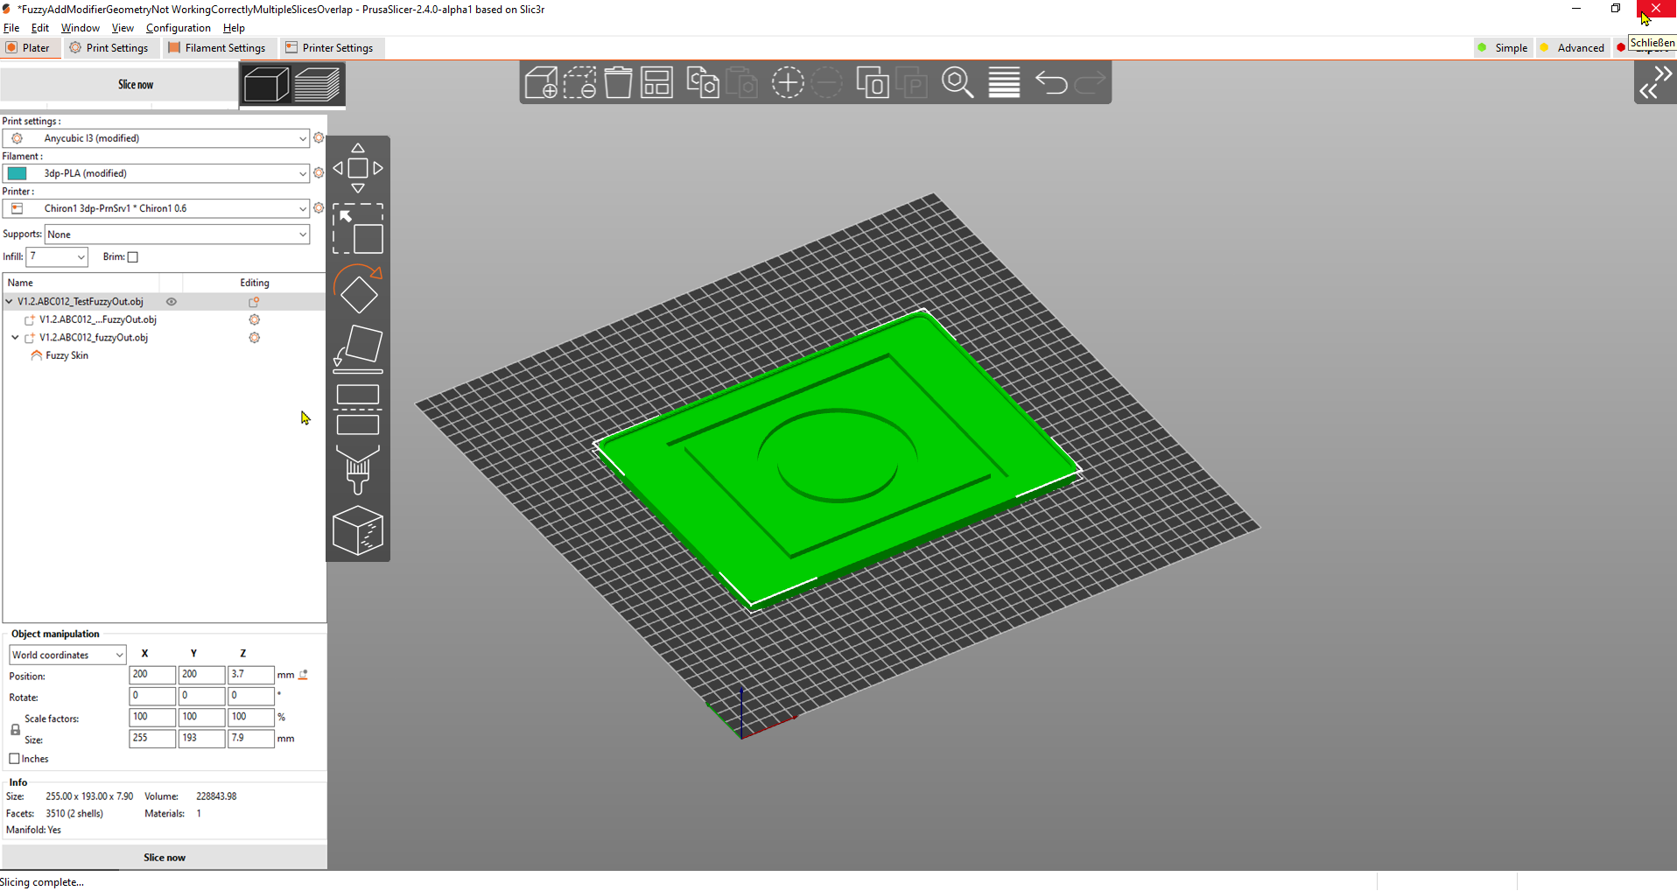1677x891 pixels.
Task: Click the Split to objects icon
Action: [872, 83]
